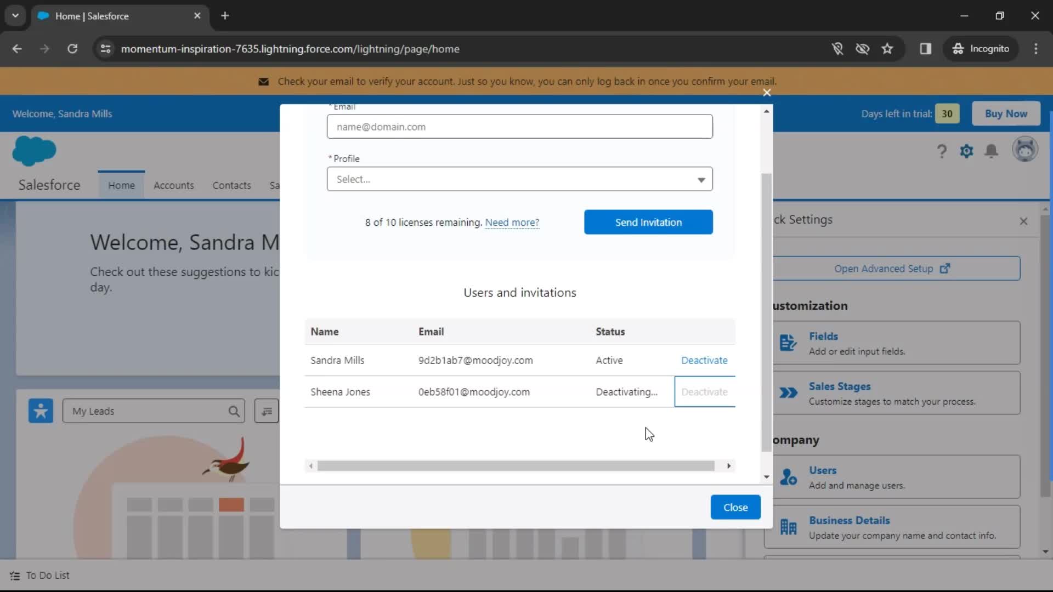Open Chrome's three-dot menu
Viewport: 1053px width, 592px height.
[1036, 49]
